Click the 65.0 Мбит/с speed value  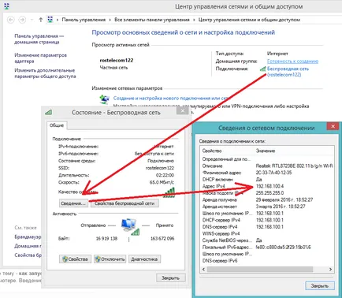point(162,182)
